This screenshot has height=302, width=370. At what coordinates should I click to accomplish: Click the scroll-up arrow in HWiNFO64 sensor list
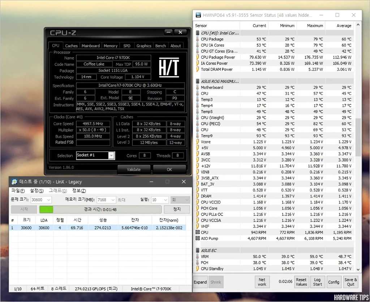(358, 25)
